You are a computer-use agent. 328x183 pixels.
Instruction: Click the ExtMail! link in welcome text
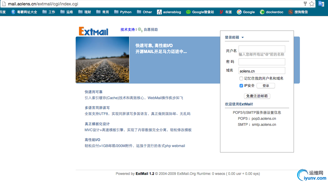click(x=246, y=104)
